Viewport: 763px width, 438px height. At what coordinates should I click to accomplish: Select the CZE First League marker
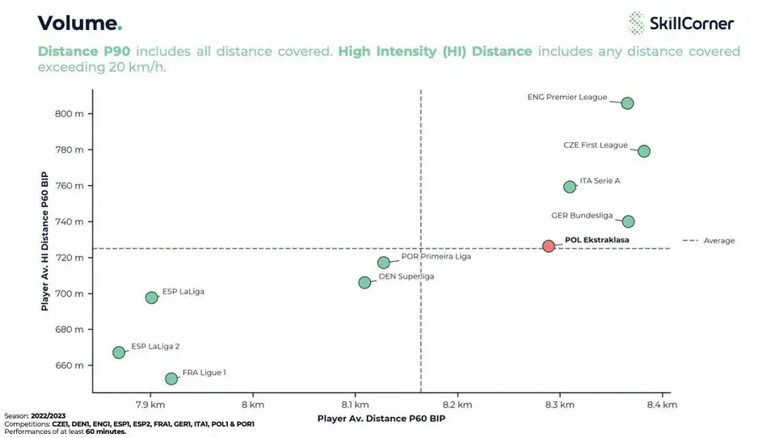point(643,151)
